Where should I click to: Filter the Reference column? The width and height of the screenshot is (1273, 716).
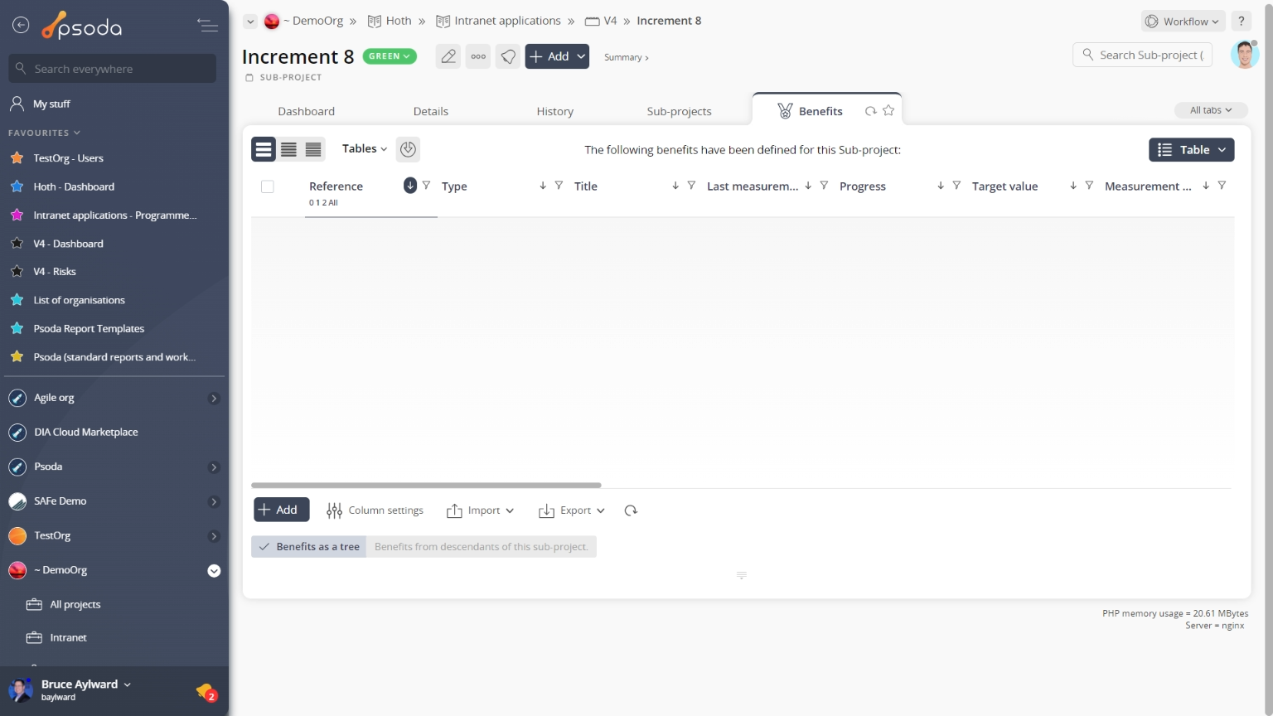(426, 186)
